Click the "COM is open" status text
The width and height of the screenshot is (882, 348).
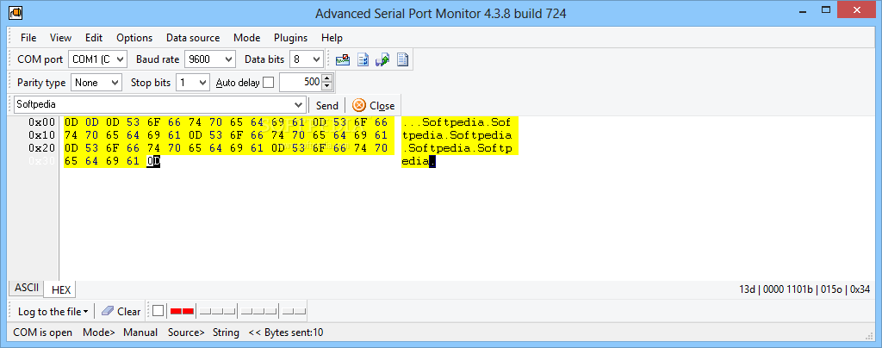point(43,332)
